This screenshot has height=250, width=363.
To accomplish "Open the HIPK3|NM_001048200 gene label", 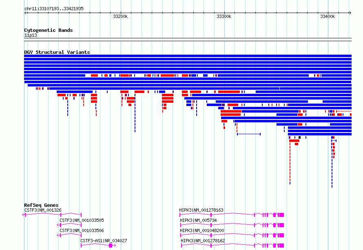I will coord(202,230).
